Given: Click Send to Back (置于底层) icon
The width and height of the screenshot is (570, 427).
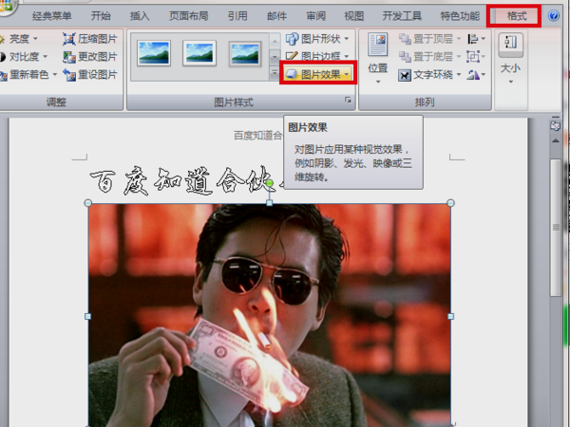Looking at the screenshot, I should click(405, 57).
